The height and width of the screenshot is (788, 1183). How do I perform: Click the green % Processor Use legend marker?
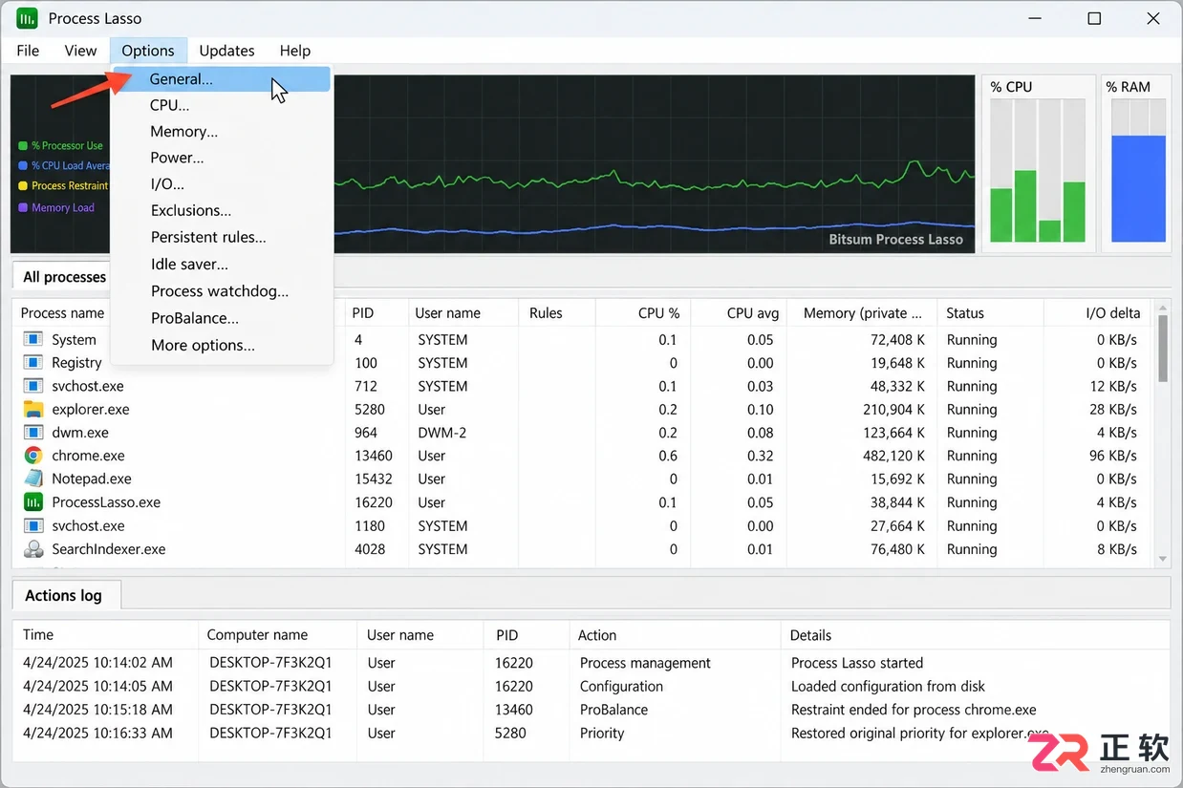23,146
